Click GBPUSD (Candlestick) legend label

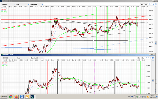pos(8,62)
